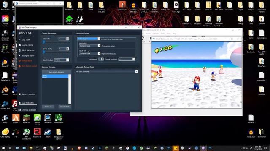
Task: Start Auto-Corrupt in RTCV sidebar
Action: point(27,66)
